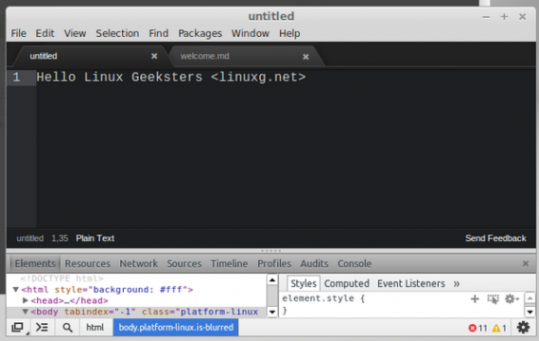This screenshot has width=539, height=341.
Task: Select the Network devtools tab
Action: click(138, 264)
